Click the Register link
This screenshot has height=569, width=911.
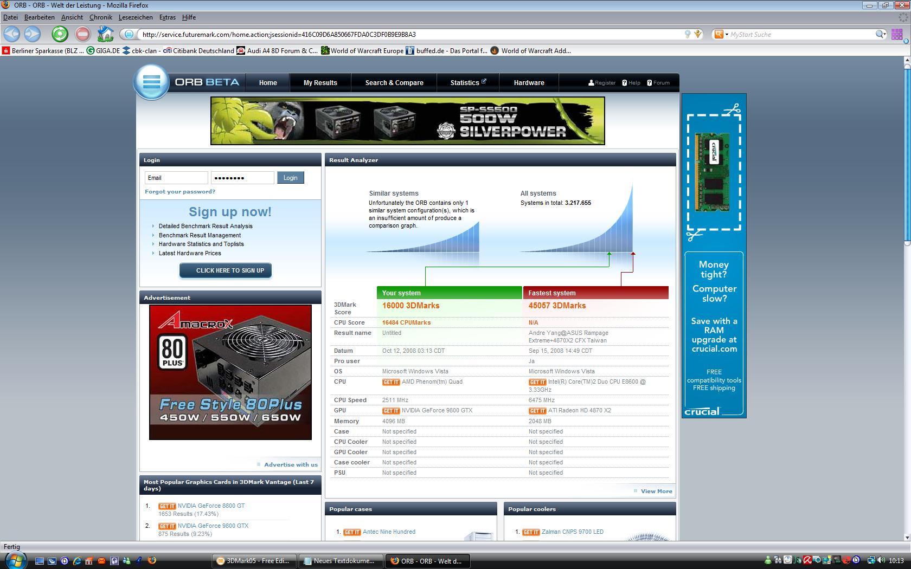tap(602, 83)
